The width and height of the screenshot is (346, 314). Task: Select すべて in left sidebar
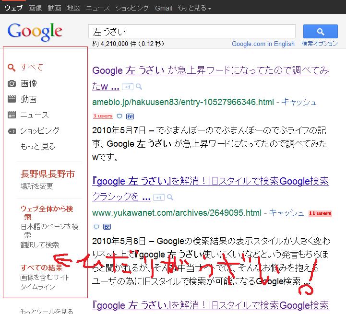coord(32,67)
